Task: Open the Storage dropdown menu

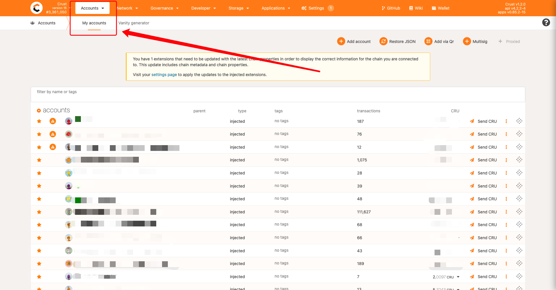Action: pyautogui.click(x=239, y=8)
